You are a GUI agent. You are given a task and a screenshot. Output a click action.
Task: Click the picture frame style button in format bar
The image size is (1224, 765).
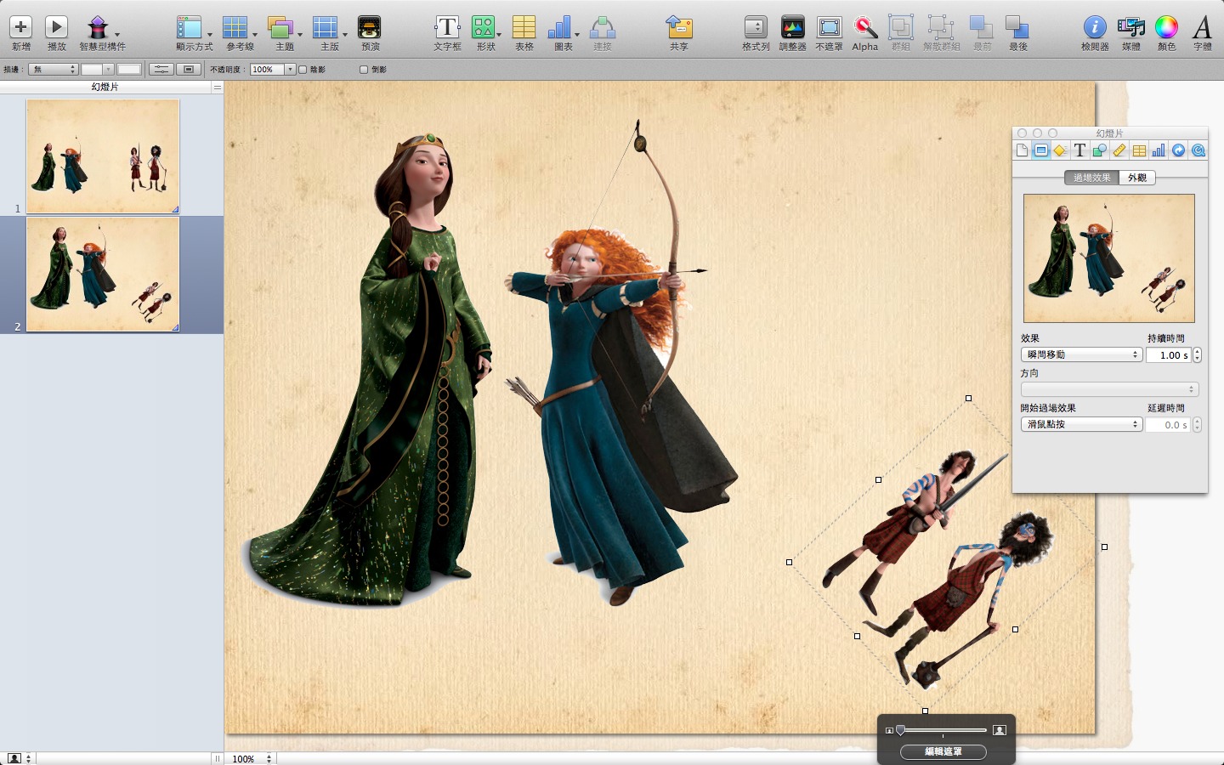[x=189, y=69]
